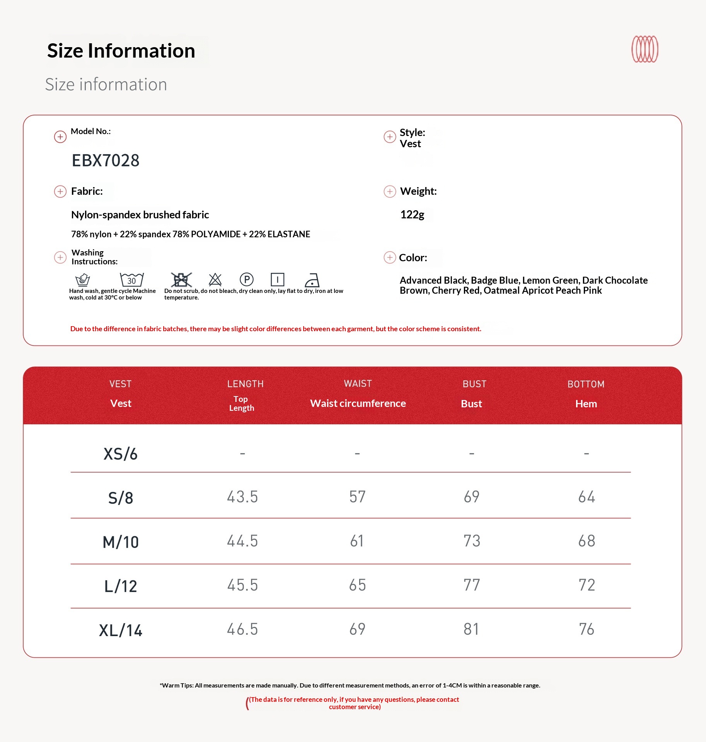Click the contact customer service note

pyautogui.click(x=354, y=703)
